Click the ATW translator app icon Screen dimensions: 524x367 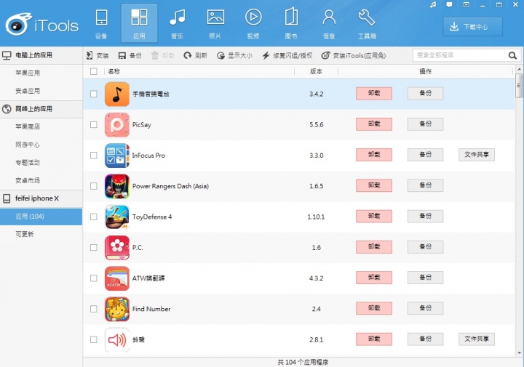pos(117,278)
